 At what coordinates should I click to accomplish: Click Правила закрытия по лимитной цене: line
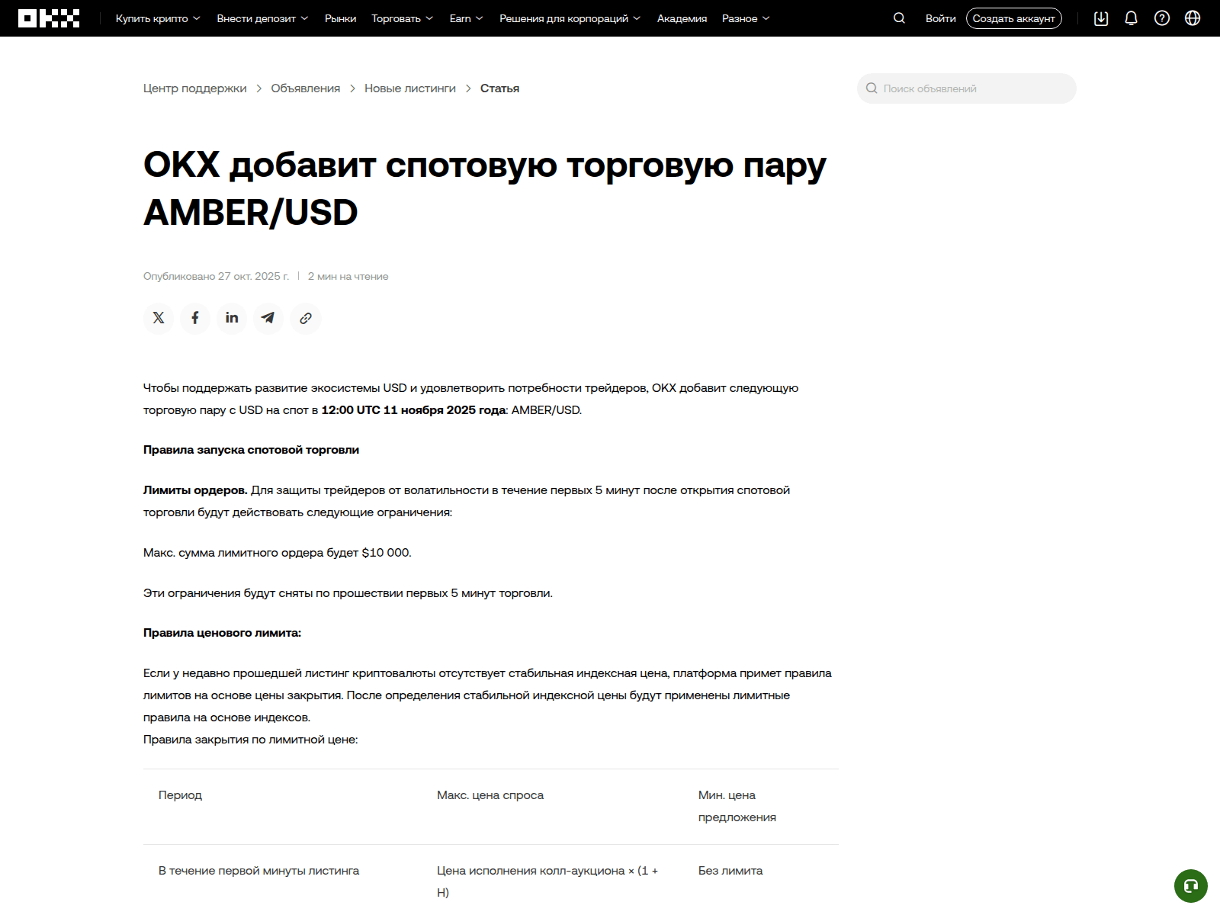pos(250,740)
